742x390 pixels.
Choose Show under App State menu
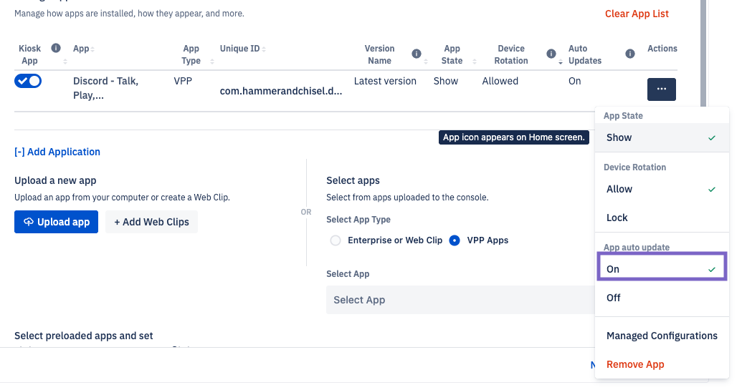click(662, 137)
